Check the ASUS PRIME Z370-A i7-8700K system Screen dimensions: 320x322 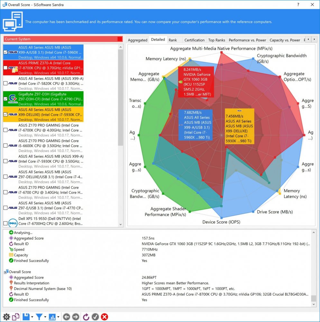click(x=5, y=68)
